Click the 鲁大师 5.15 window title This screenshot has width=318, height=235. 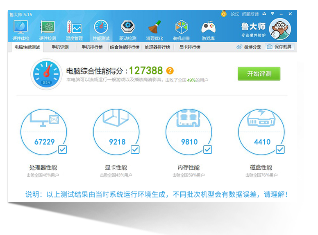tap(20, 15)
